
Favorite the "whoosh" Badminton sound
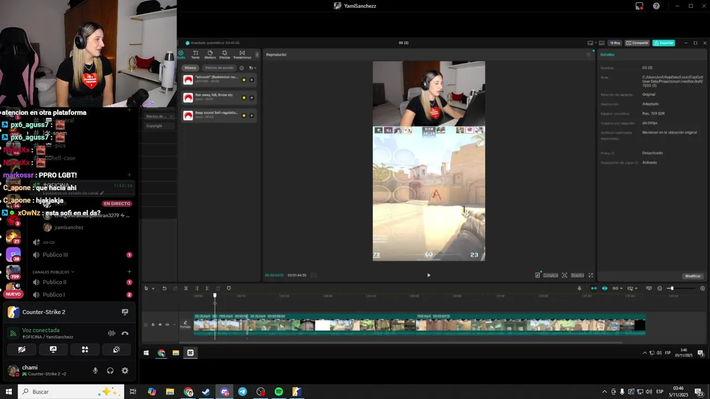(244, 80)
